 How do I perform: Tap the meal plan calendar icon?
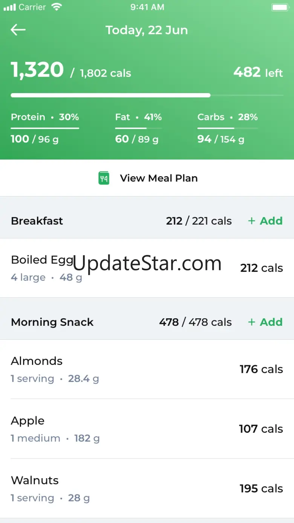[x=104, y=178]
